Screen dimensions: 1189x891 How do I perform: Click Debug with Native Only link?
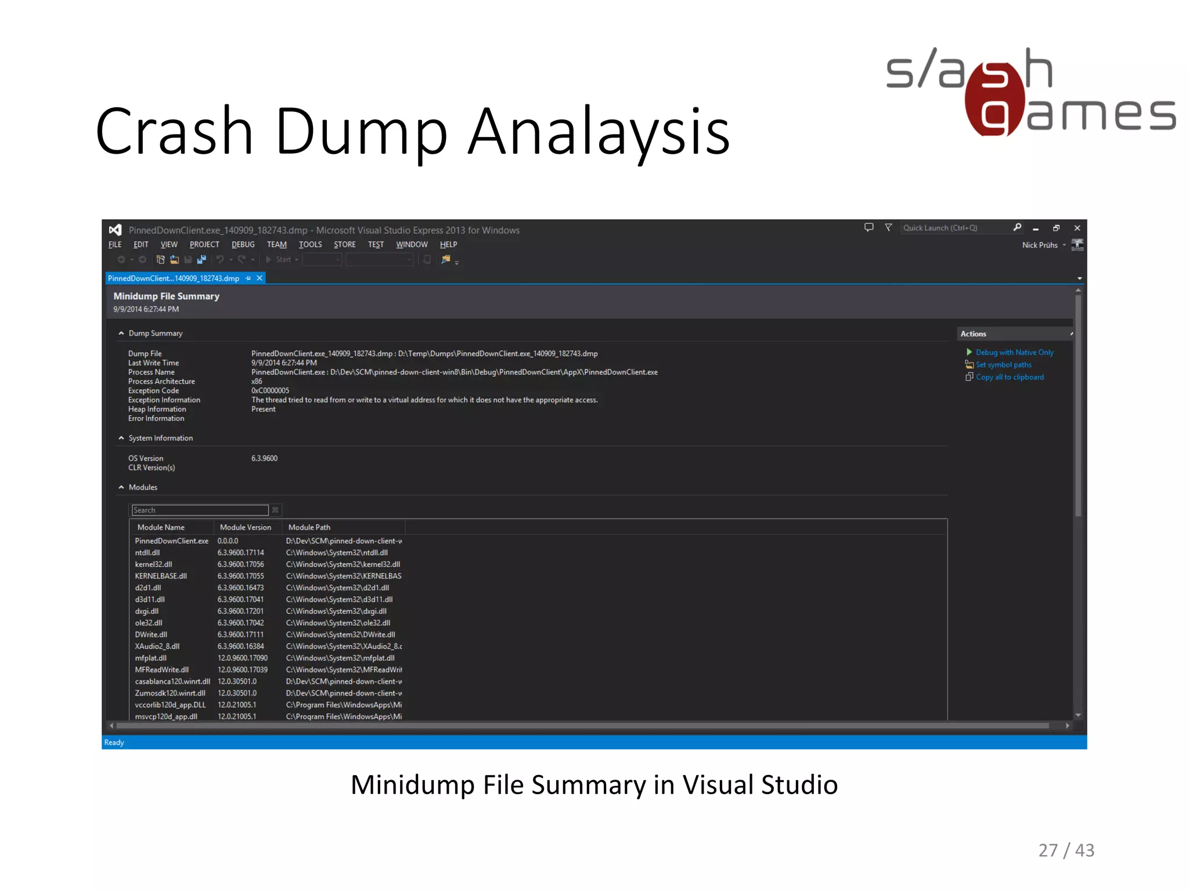[x=1014, y=352]
